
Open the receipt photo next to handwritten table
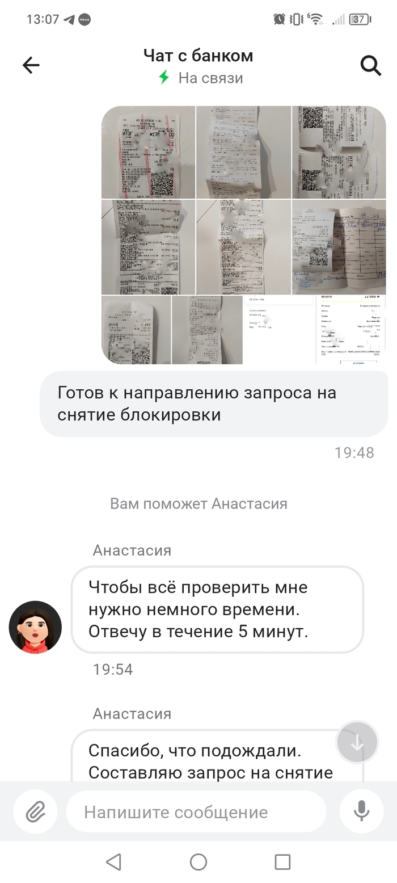[339, 247]
